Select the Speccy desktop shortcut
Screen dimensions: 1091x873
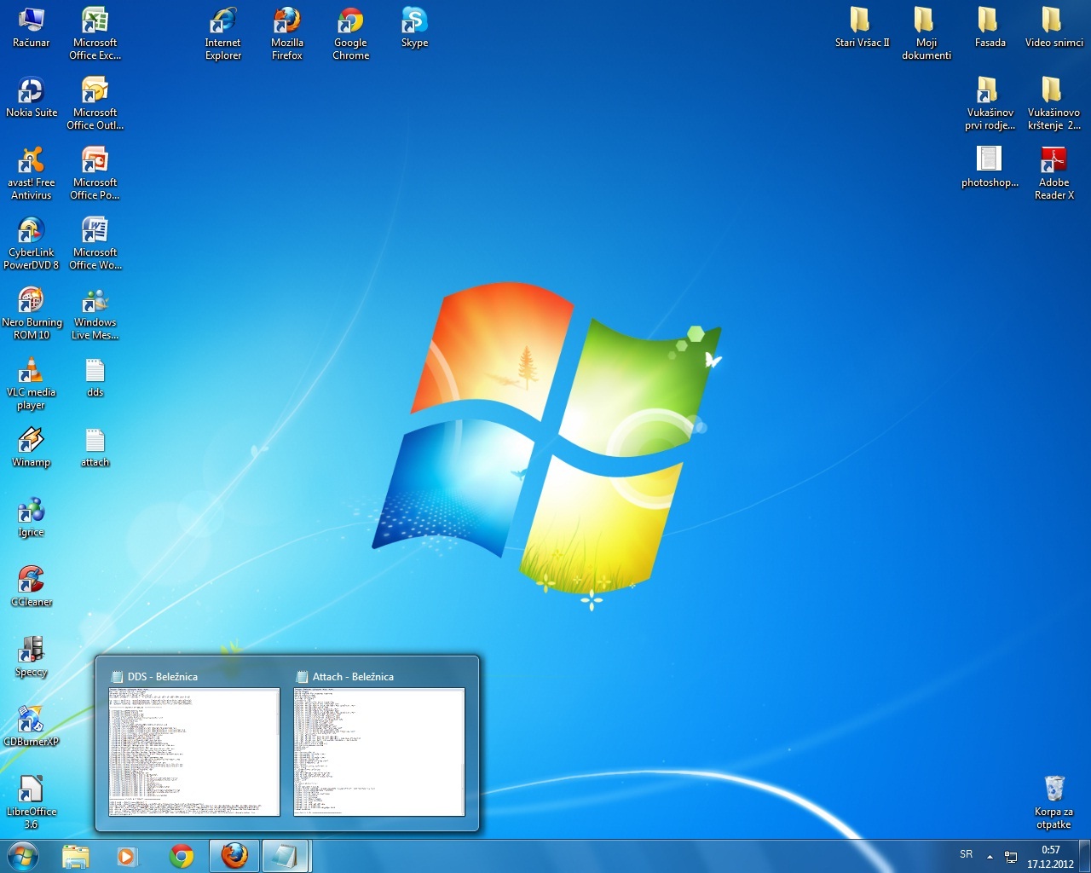(x=31, y=650)
